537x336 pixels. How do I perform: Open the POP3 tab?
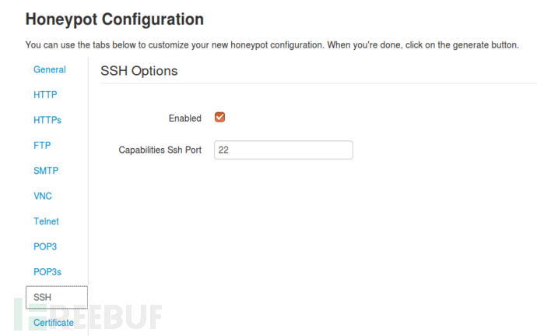pyautogui.click(x=45, y=246)
